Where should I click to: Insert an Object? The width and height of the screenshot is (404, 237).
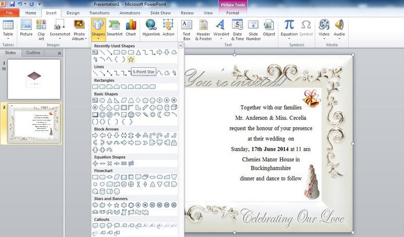(x=269, y=28)
